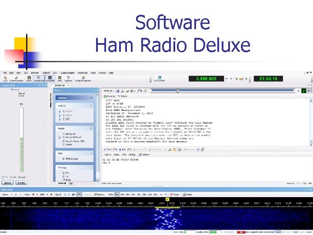Click the green right arrow beside the frequency display
The width and height of the screenshot is (313, 235).
pyautogui.click(x=246, y=79)
